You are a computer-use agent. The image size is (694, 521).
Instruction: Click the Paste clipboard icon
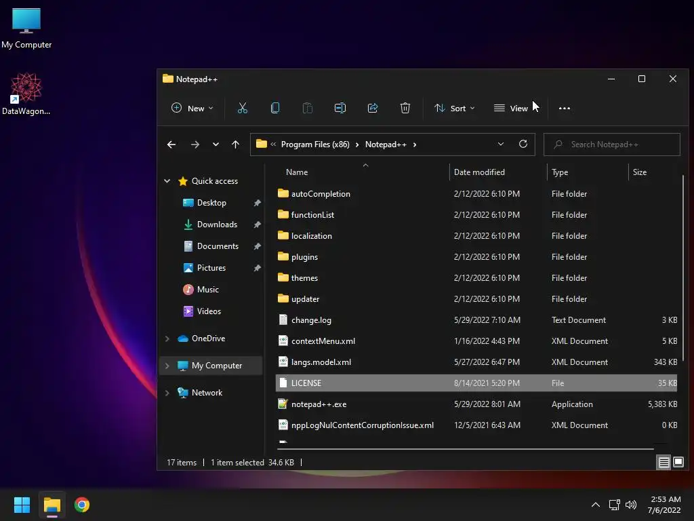point(308,108)
